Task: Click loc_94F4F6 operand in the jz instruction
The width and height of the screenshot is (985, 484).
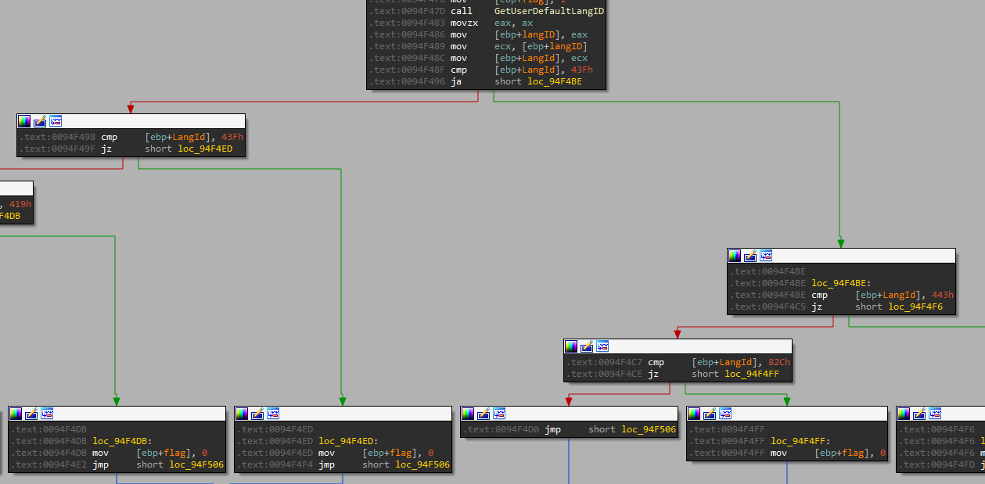Action: click(915, 307)
